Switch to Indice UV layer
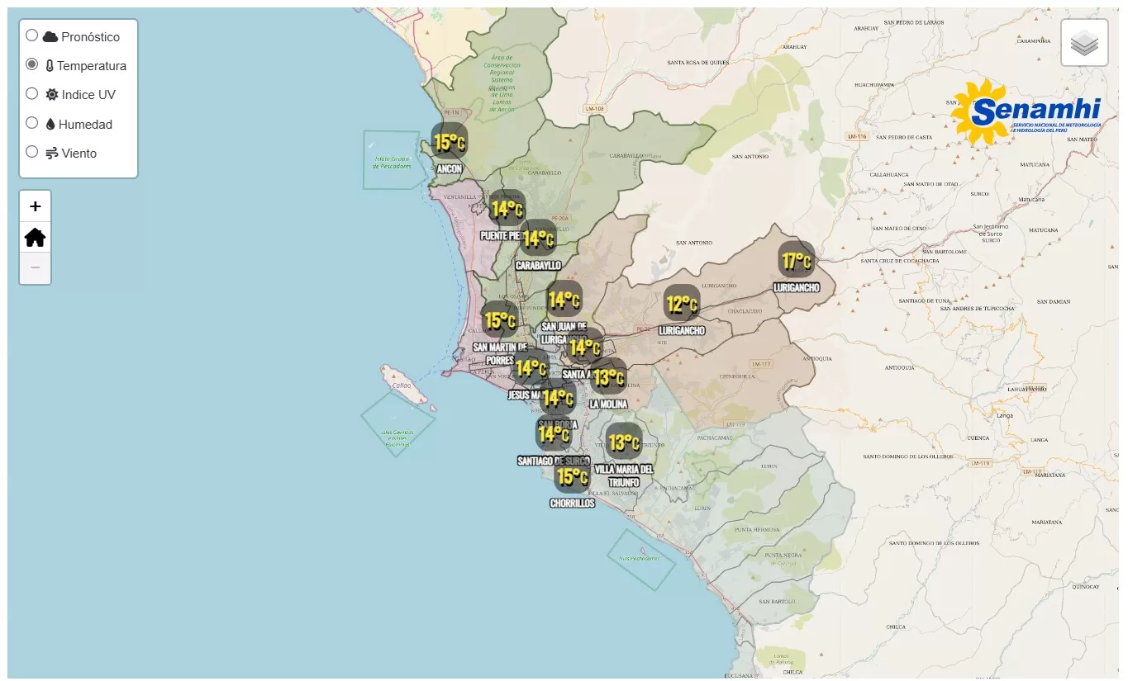Screen dimensions: 1128x681 (32, 93)
